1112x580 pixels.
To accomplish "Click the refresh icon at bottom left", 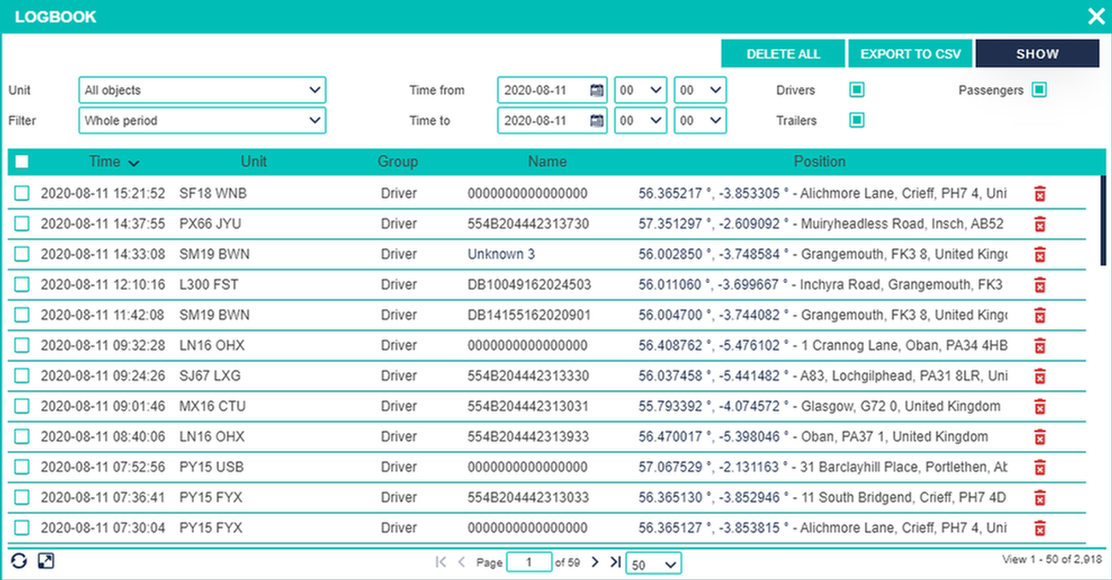I will (x=19, y=561).
